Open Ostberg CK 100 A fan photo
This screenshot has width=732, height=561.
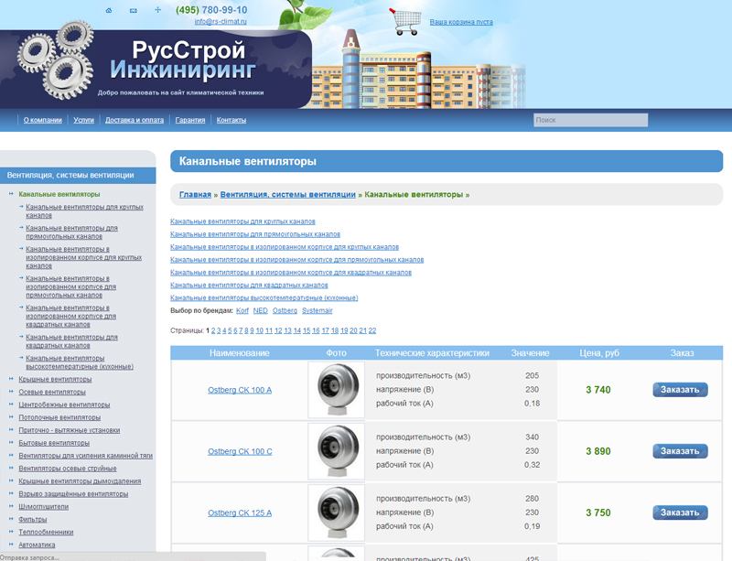point(336,390)
